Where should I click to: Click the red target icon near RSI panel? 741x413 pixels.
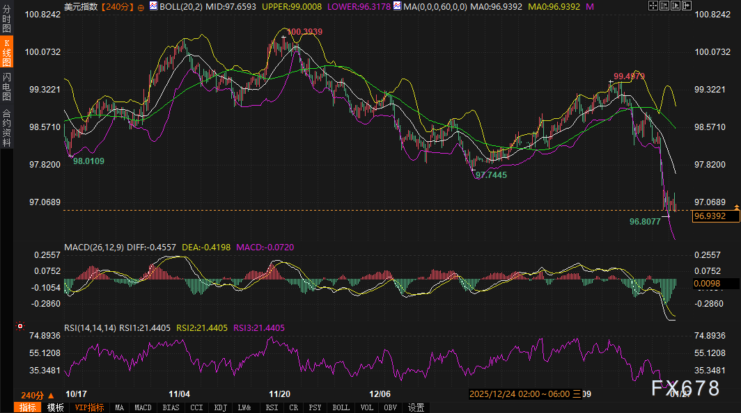point(20,325)
